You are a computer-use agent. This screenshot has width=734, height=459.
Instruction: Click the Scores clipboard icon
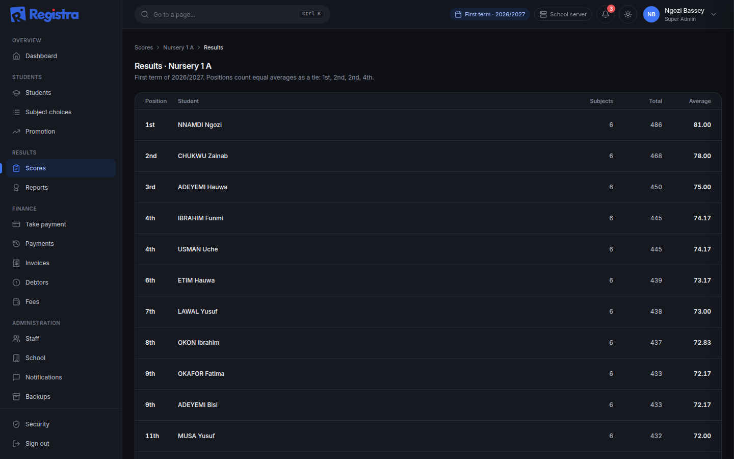[x=16, y=168]
